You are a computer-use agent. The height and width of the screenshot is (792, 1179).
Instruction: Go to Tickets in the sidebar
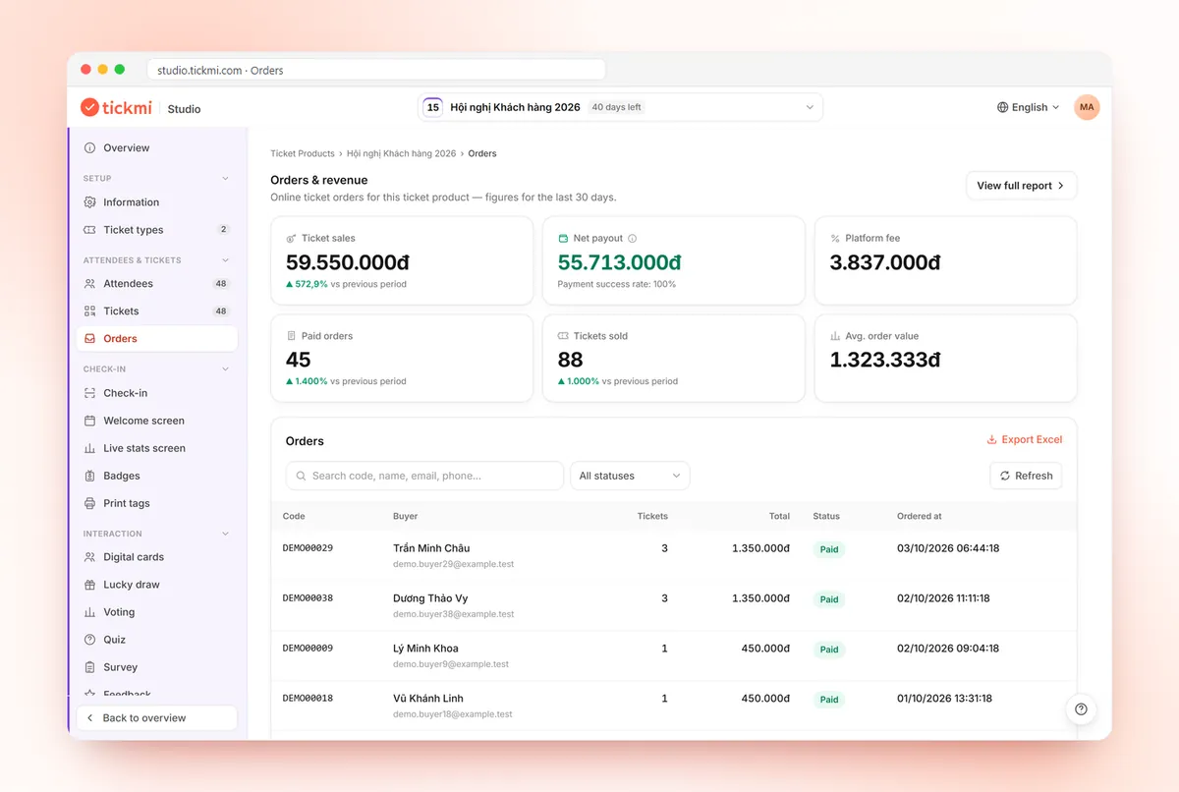[x=157, y=311]
